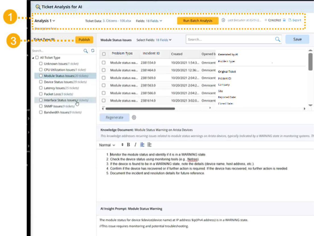Check Interface Status Issues checkbox
The image size is (314, 236).
(x=41, y=100)
